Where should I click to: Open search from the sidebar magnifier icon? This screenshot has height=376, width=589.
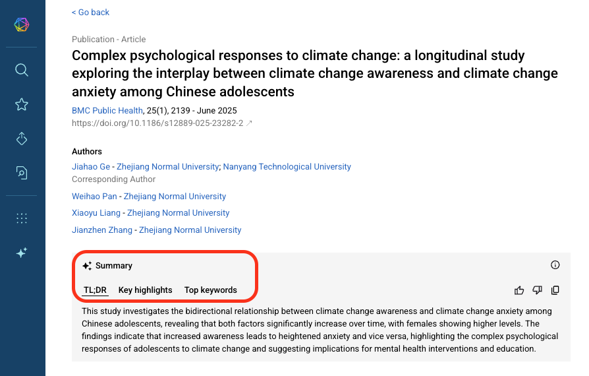click(22, 70)
